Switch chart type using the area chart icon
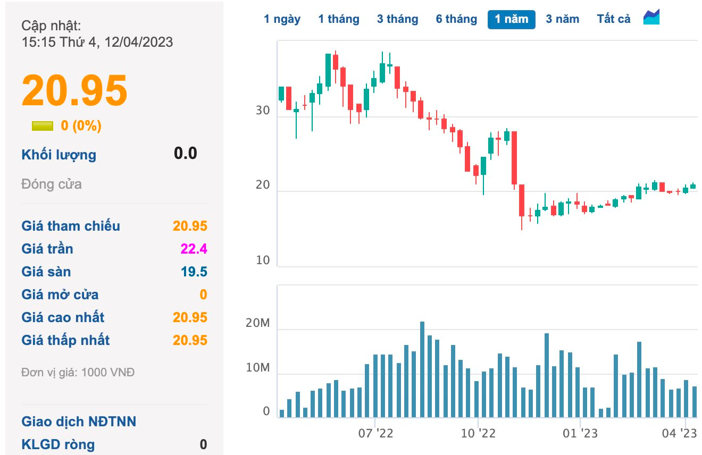Screen dimensions: 702x455 (651, 17)
